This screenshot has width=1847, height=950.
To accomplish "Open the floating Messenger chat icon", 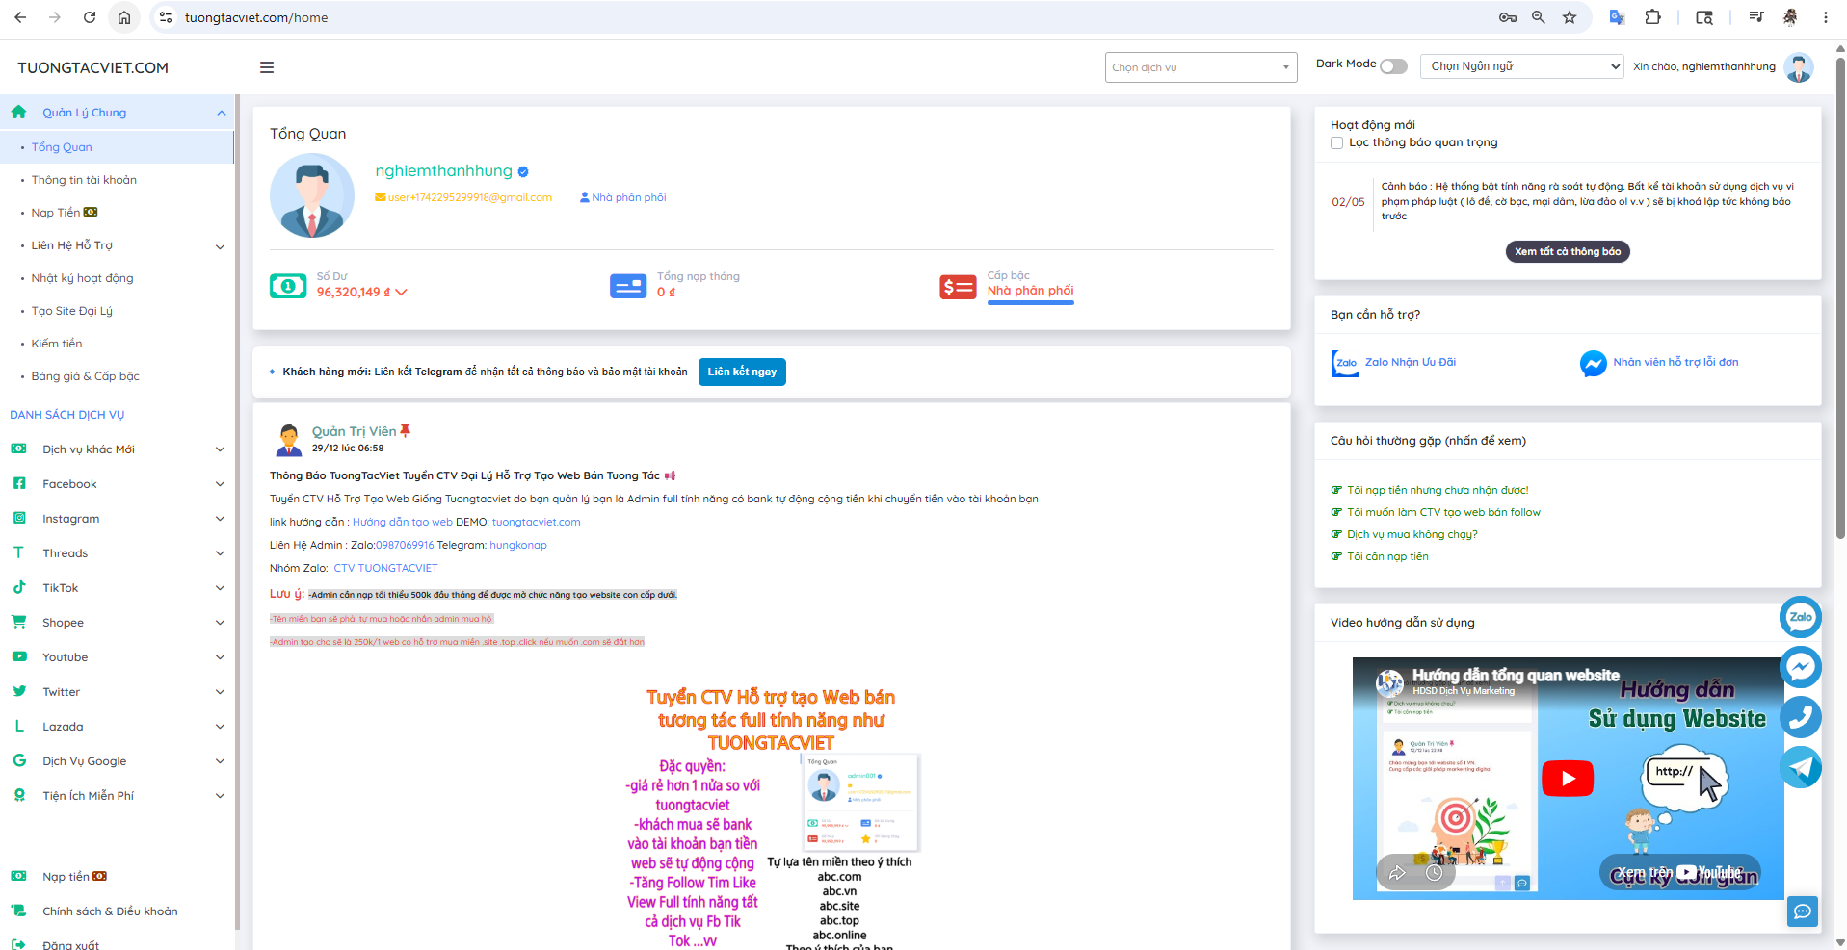I will pyautogui.click(x=1801, y=667).
